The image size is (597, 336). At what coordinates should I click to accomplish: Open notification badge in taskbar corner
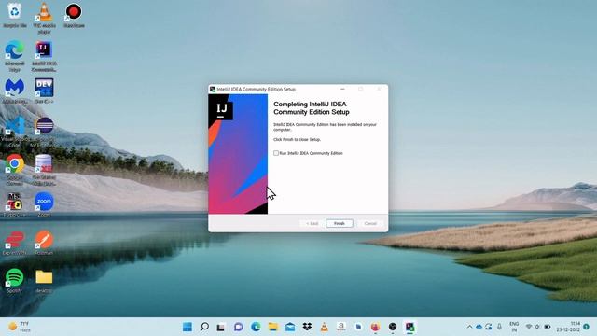(x=587, y=327)
